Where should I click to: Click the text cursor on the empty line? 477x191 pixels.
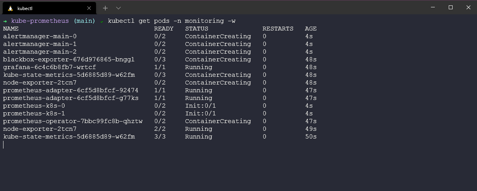(3, 145)
